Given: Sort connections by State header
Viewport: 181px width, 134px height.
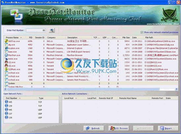Looking at the screenshot, I should click(171, 98).
